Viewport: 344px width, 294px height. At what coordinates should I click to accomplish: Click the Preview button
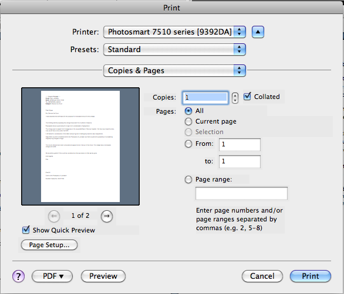103,276
